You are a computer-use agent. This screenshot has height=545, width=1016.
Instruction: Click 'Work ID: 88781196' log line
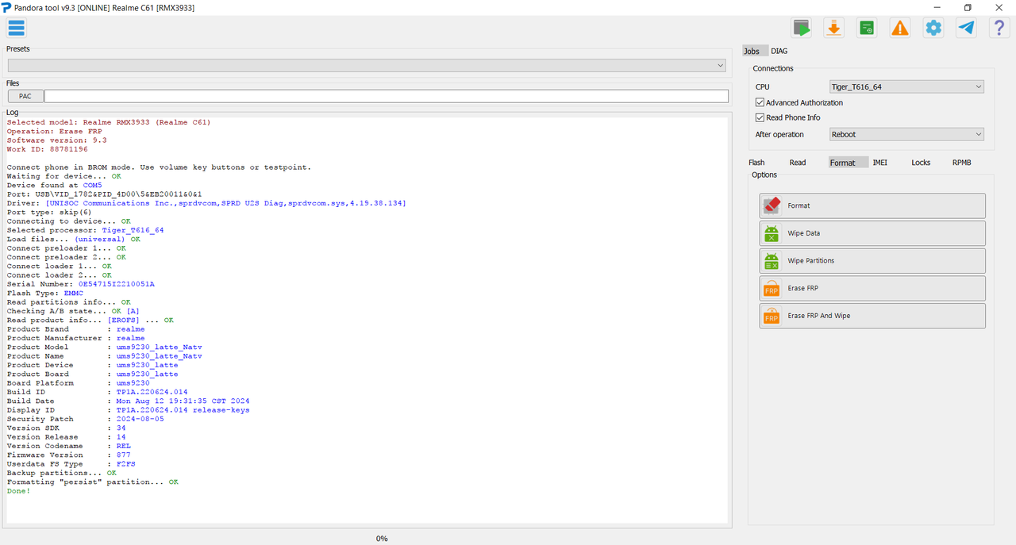tap(47, 149)
